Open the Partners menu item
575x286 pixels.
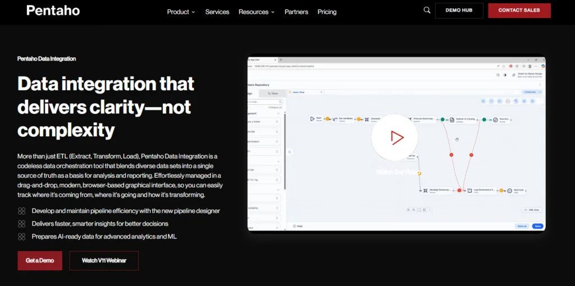(296, 12)
